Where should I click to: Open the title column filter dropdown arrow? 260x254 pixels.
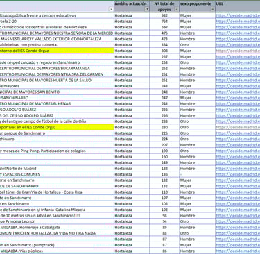pos(111,10)
